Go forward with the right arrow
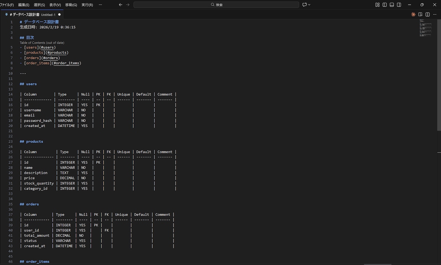 pos(128,5)
